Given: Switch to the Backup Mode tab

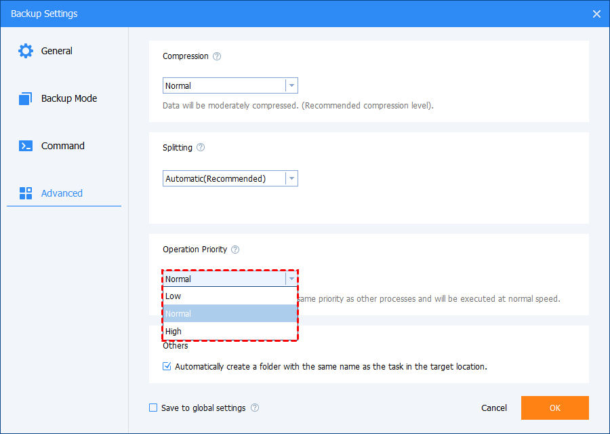Looking at the screenshot, I should coord(68,98).
